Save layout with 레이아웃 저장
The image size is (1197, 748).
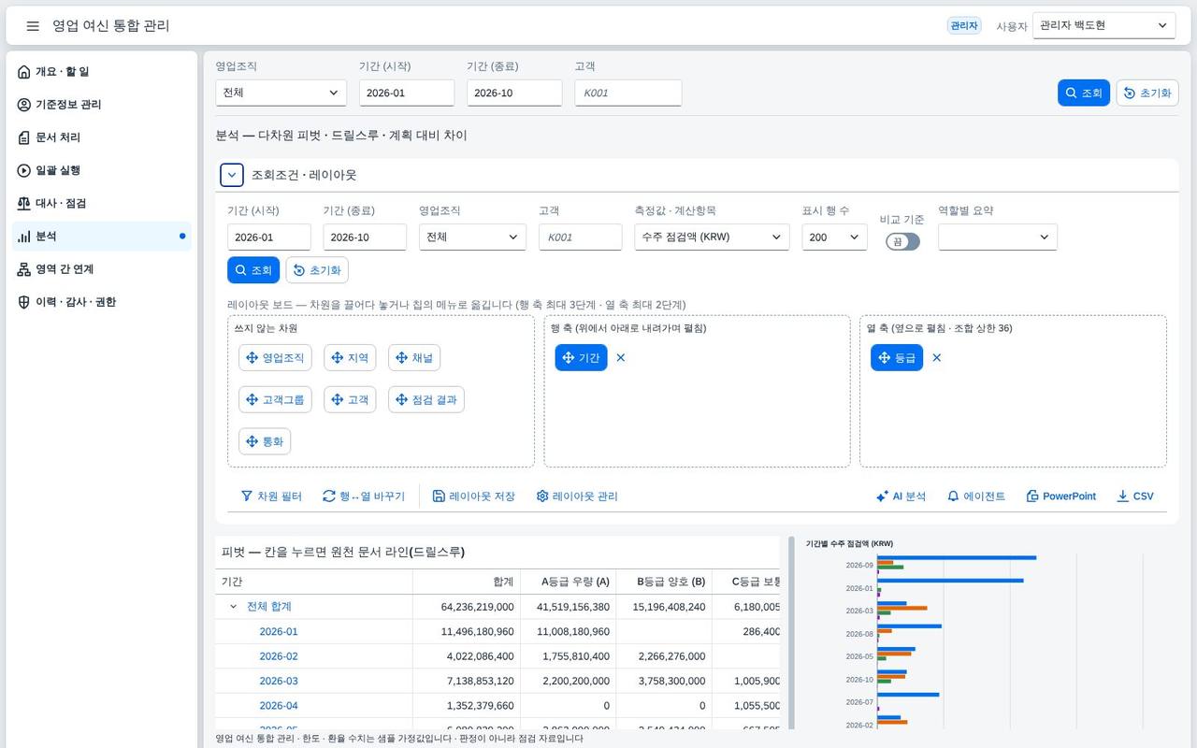pos(474,496)
